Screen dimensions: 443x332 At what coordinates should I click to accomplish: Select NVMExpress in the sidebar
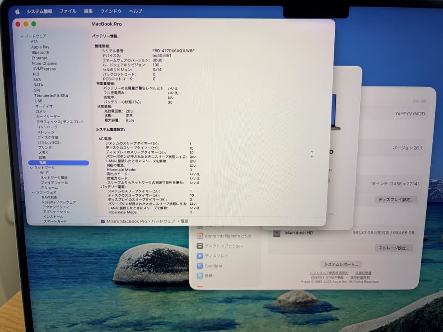pyautogui.click(x=44, y=68)
